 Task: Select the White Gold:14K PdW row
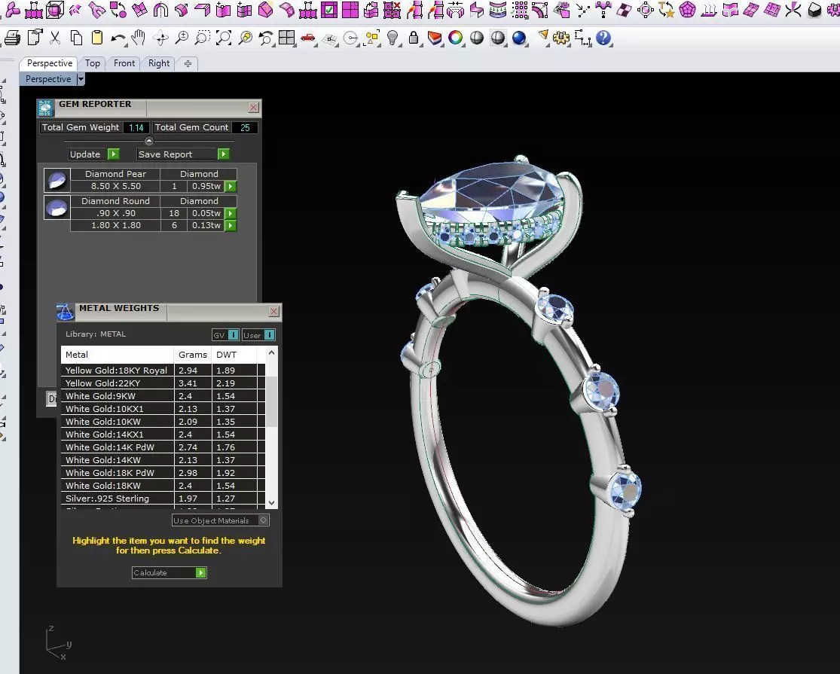163,447
